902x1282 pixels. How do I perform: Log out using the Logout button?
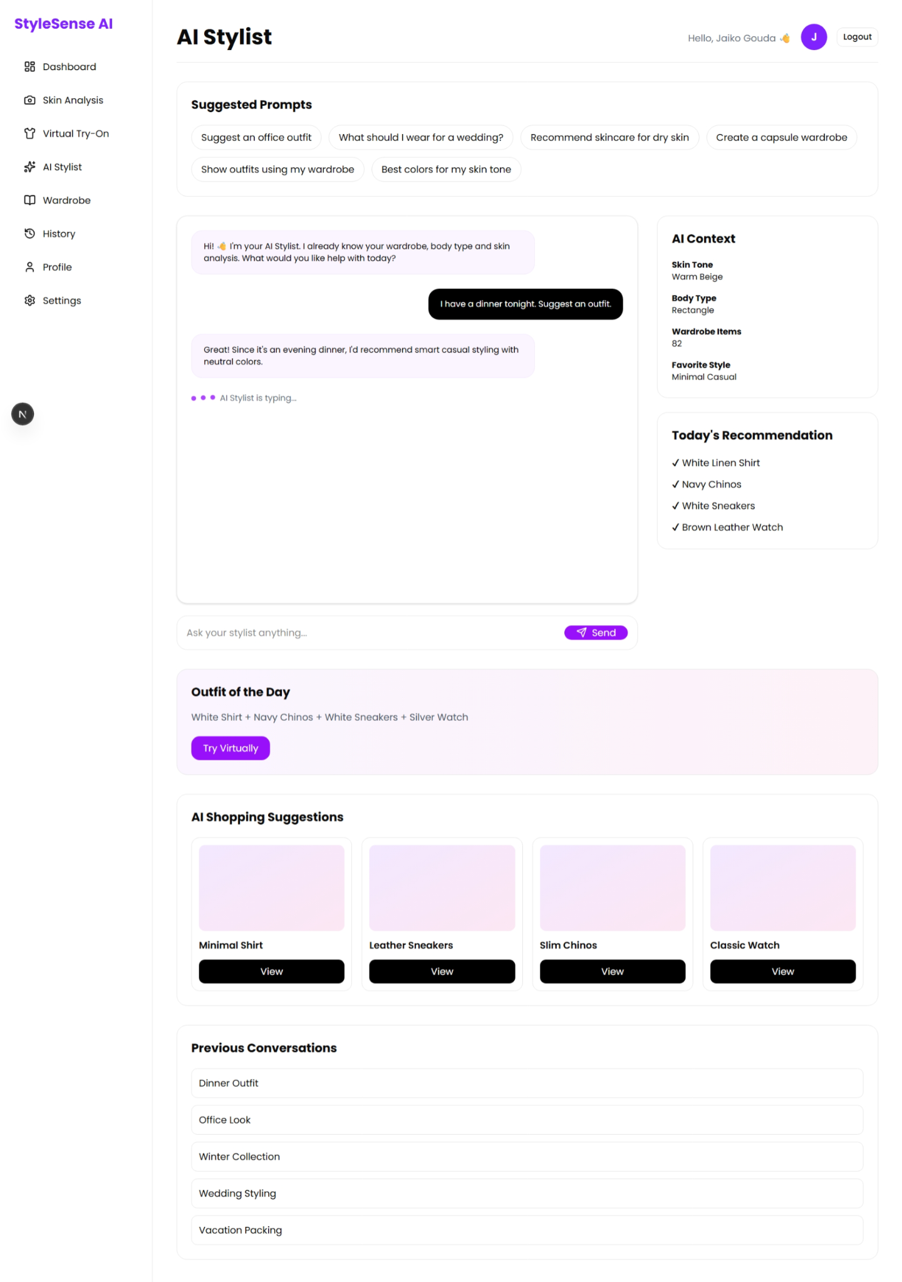857,37
